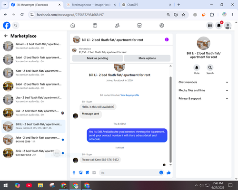Open Jake conversation with 845 616 0586

(x=33, y=140)
